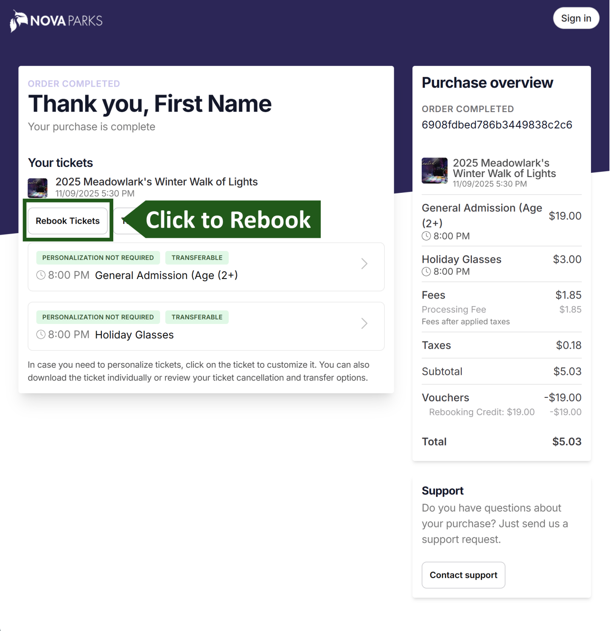Image resolution: width=611 pixels, height=631 pixels.
Task: Click the event thumbnail under Your tickets
Action: 38,187
